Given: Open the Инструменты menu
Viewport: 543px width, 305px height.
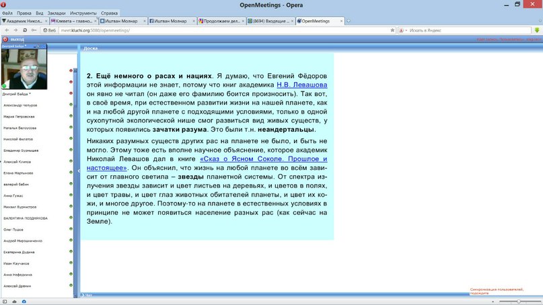Looking at the screenshot, I should tap(83, 13).
